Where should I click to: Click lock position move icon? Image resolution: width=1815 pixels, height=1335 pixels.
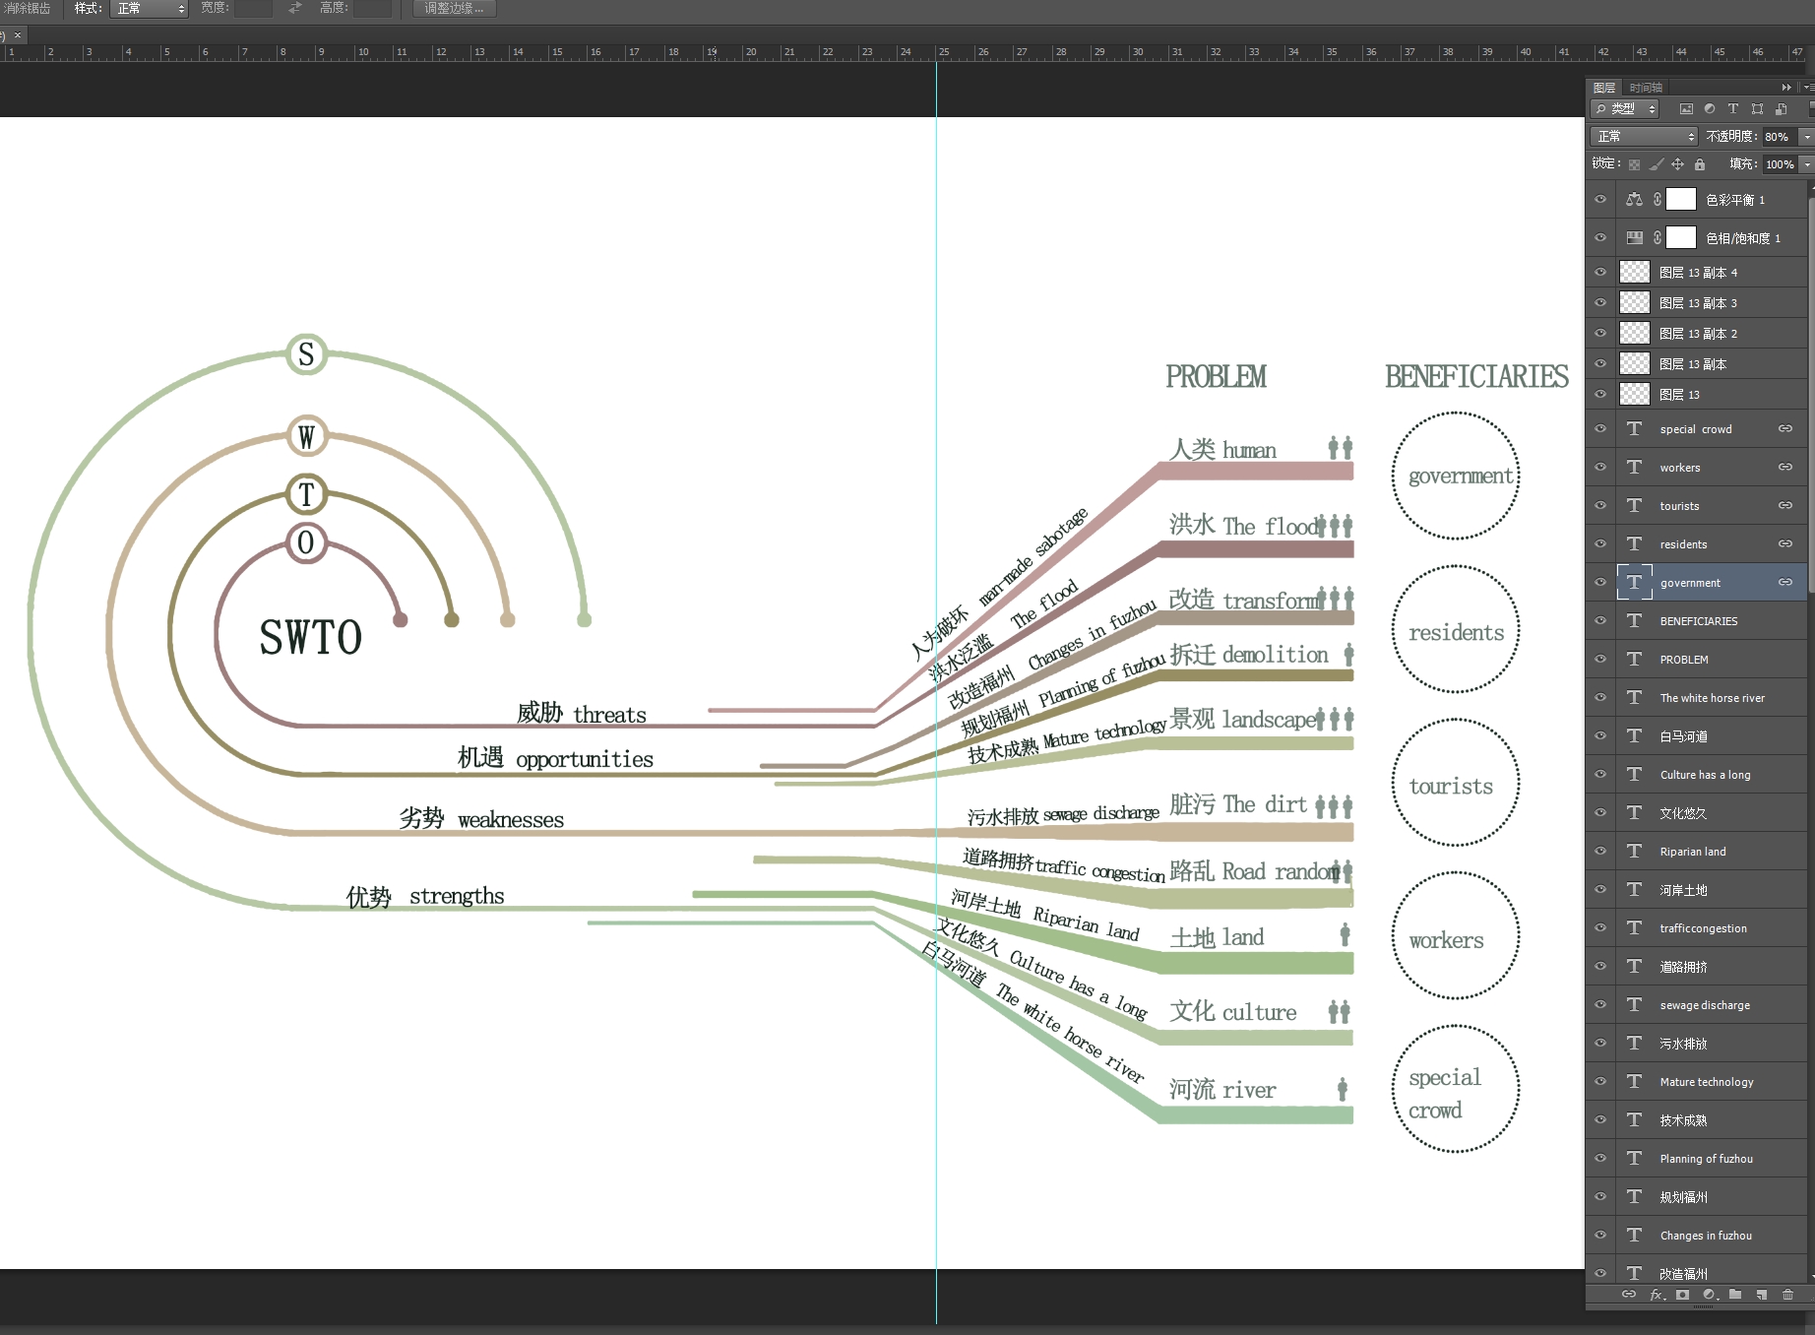pos(1677,164)
